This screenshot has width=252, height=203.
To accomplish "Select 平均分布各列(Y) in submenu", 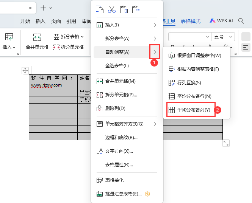I will click(x=196, y=110).
